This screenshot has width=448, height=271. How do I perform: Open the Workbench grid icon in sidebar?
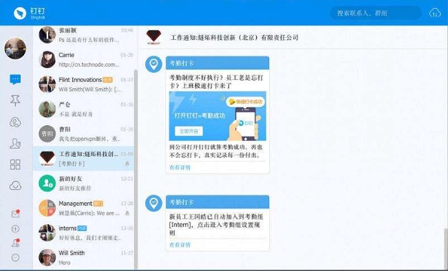[15, 164]
